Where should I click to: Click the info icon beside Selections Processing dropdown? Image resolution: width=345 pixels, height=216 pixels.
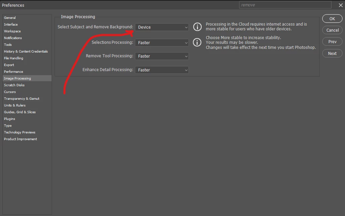pyautogui.click(x=197, y=42)
